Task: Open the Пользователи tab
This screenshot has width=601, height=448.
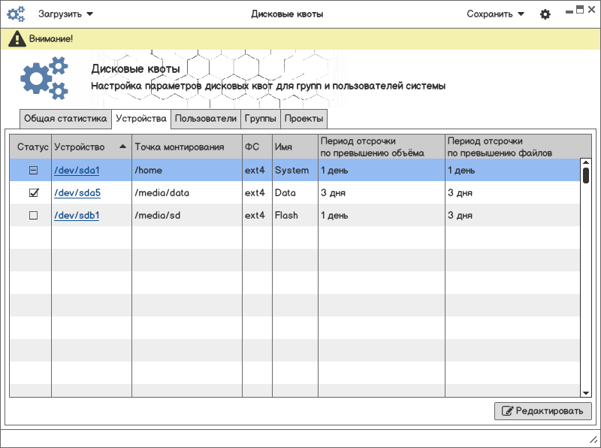Action: (205, 119)
